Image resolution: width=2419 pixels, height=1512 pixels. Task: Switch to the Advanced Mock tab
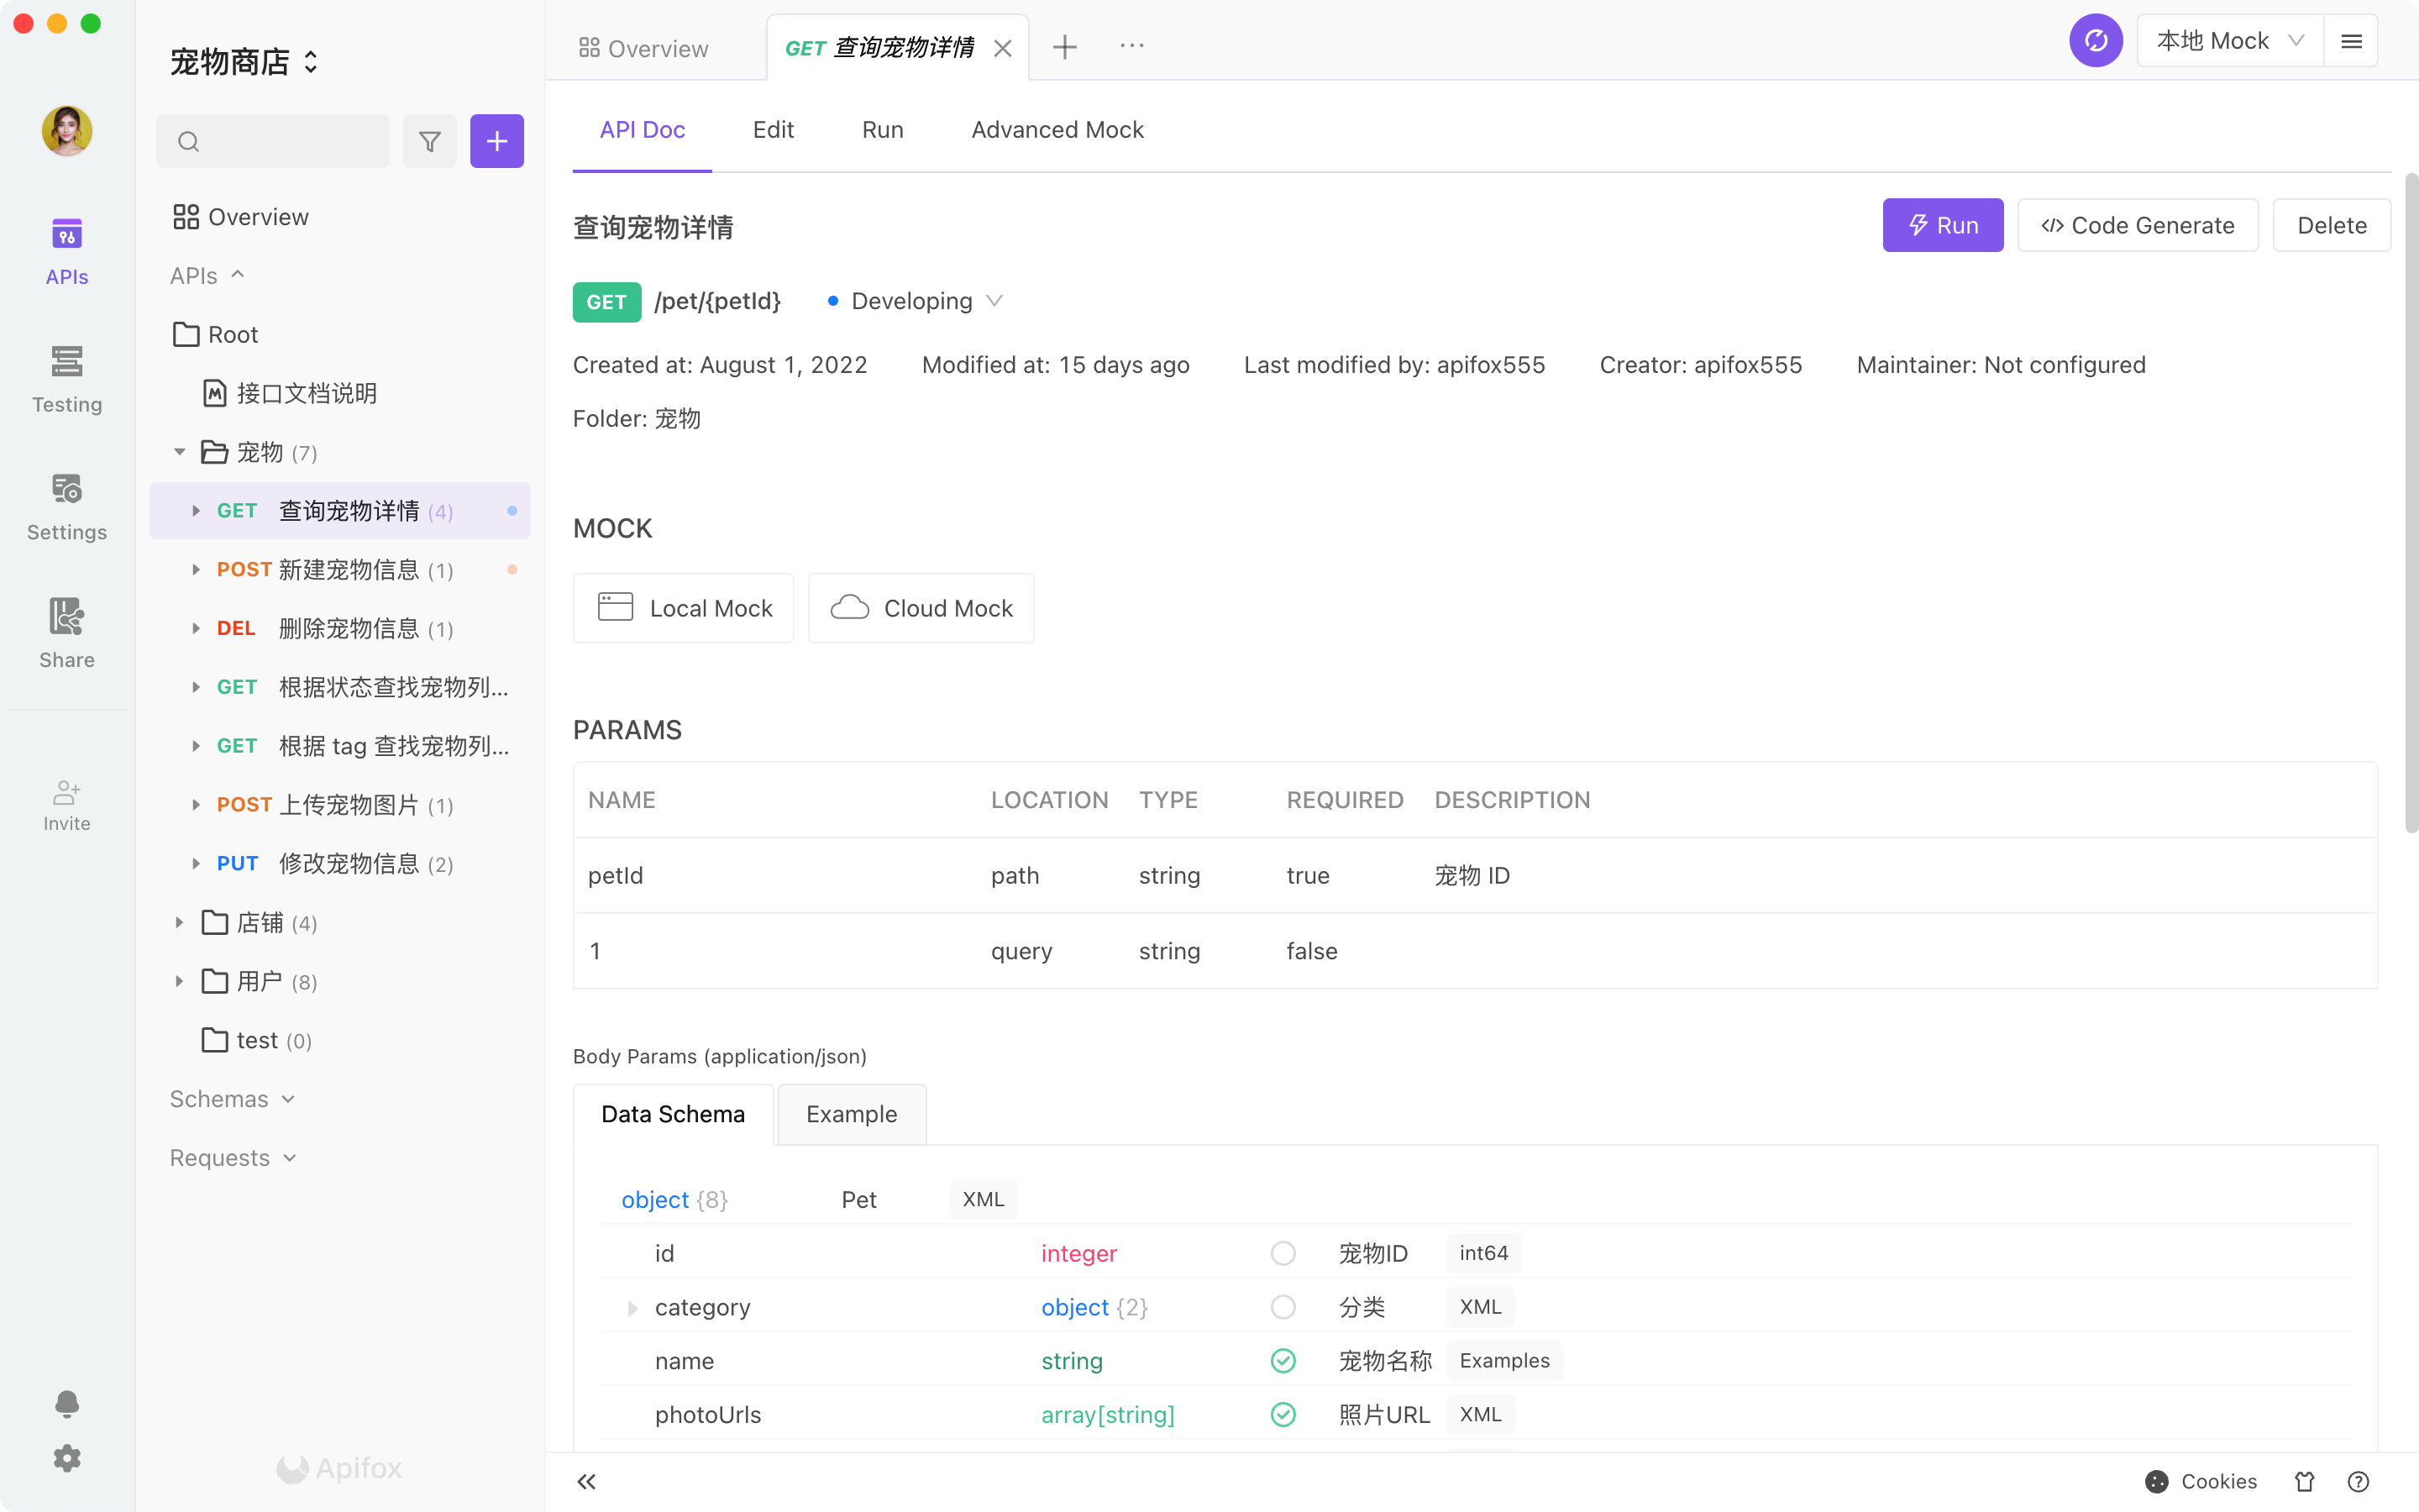(1057, 130)
